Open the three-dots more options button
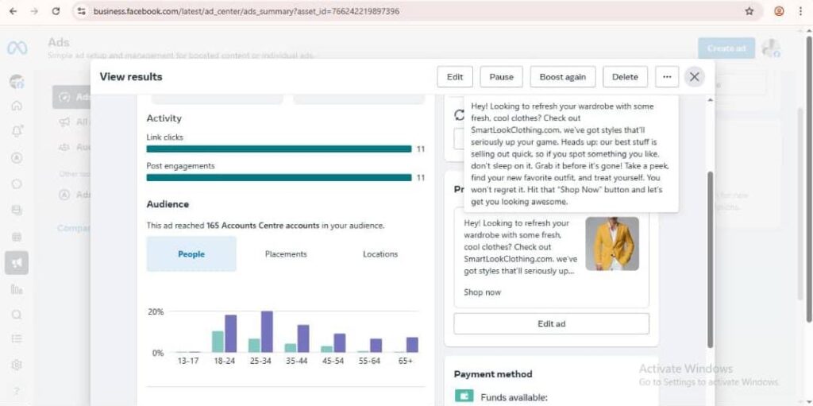This screenshot has width=813, height=406. click(x=667, y=77)
